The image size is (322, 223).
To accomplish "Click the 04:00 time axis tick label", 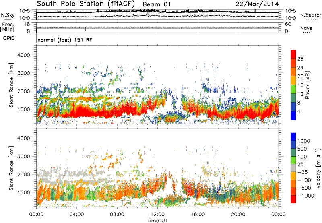I will click(77, 215).
